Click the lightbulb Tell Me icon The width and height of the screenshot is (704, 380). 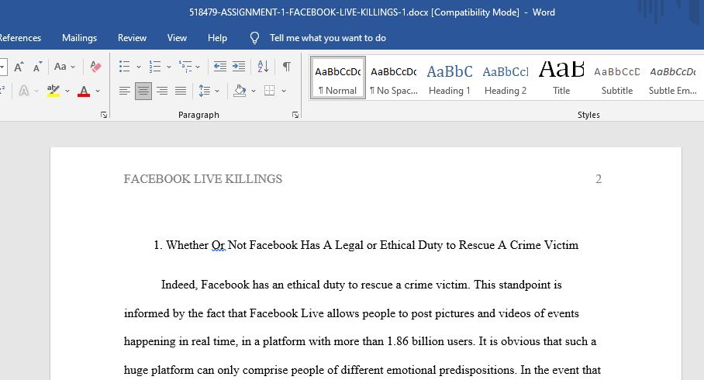[x=254, y=38]
